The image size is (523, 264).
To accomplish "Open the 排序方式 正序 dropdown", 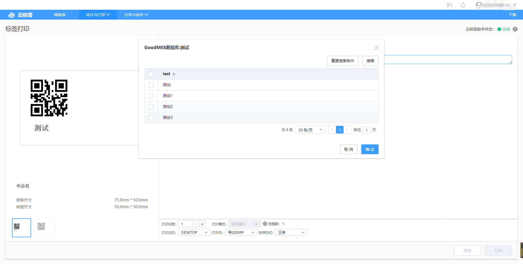I will click(291, 232).
